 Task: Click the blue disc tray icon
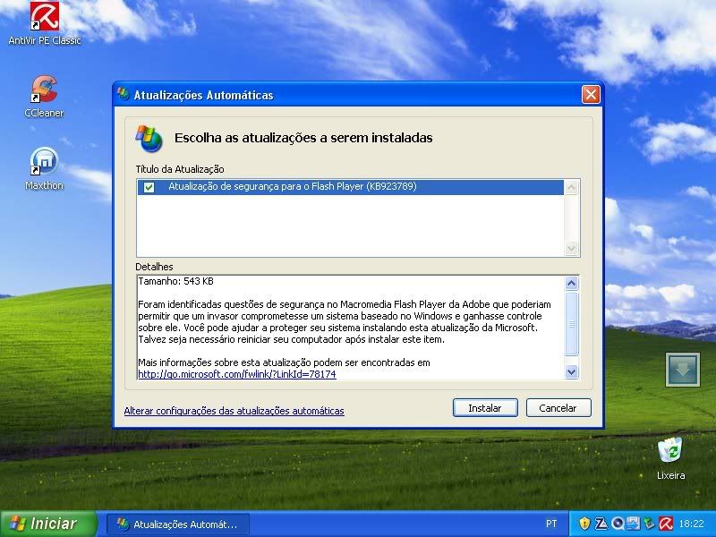click(x=618, y=524)
